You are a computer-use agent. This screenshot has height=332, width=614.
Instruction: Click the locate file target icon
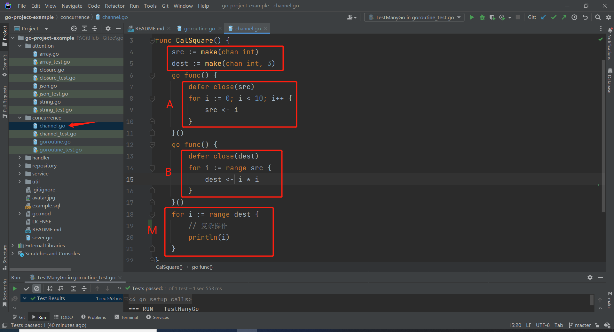click(x=74, y=29)
